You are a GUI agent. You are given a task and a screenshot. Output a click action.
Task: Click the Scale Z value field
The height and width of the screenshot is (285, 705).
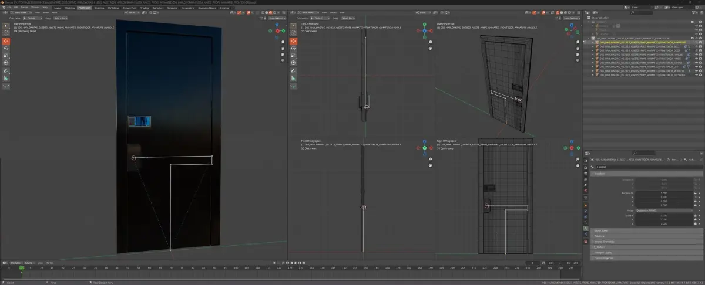pos(663,223)
